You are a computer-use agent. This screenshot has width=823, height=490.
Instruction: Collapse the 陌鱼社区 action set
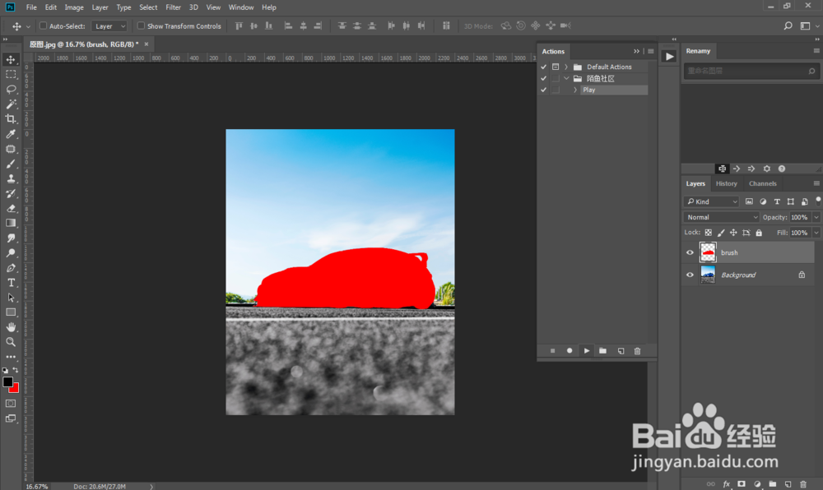pyautogui.click(x=566, y=79)
